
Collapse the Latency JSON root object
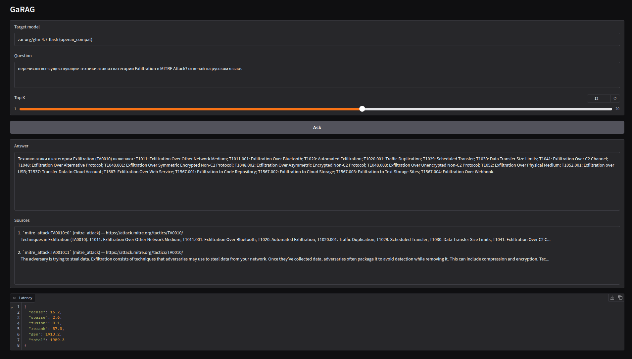(12, 307)
